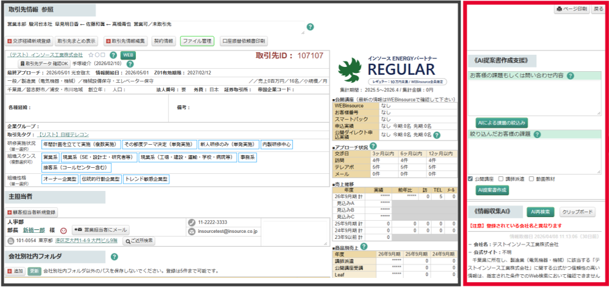Click the help icon beside 絞り込んだお客様の課題
The height and width of the screenshot is (287, 609).
[538, 134]
